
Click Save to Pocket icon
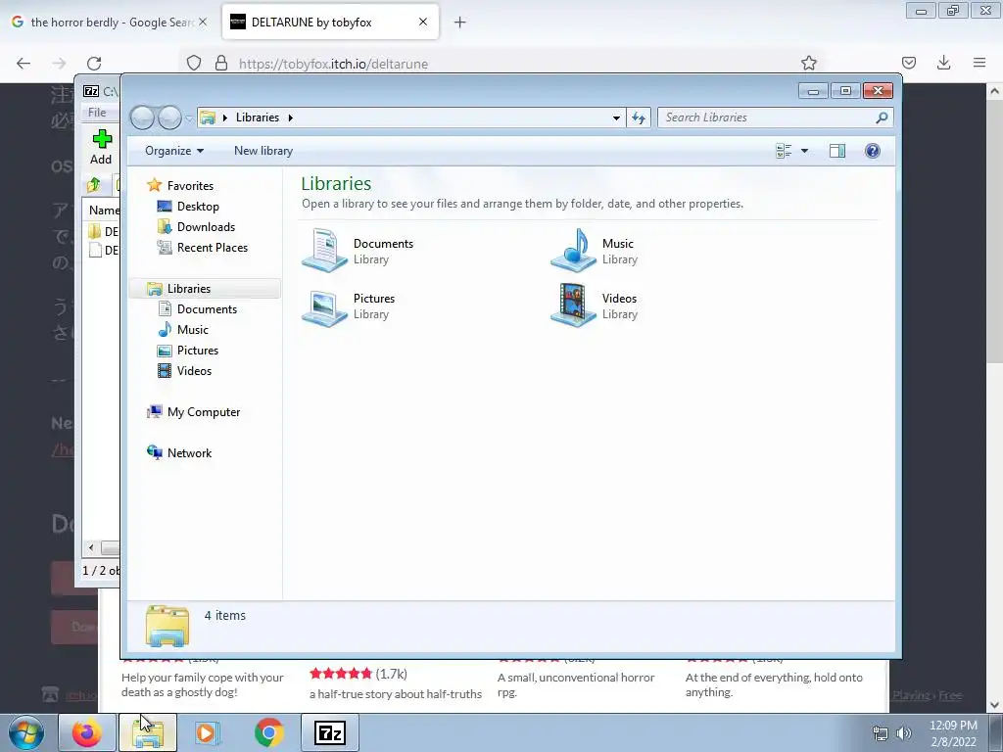[908, 63]
